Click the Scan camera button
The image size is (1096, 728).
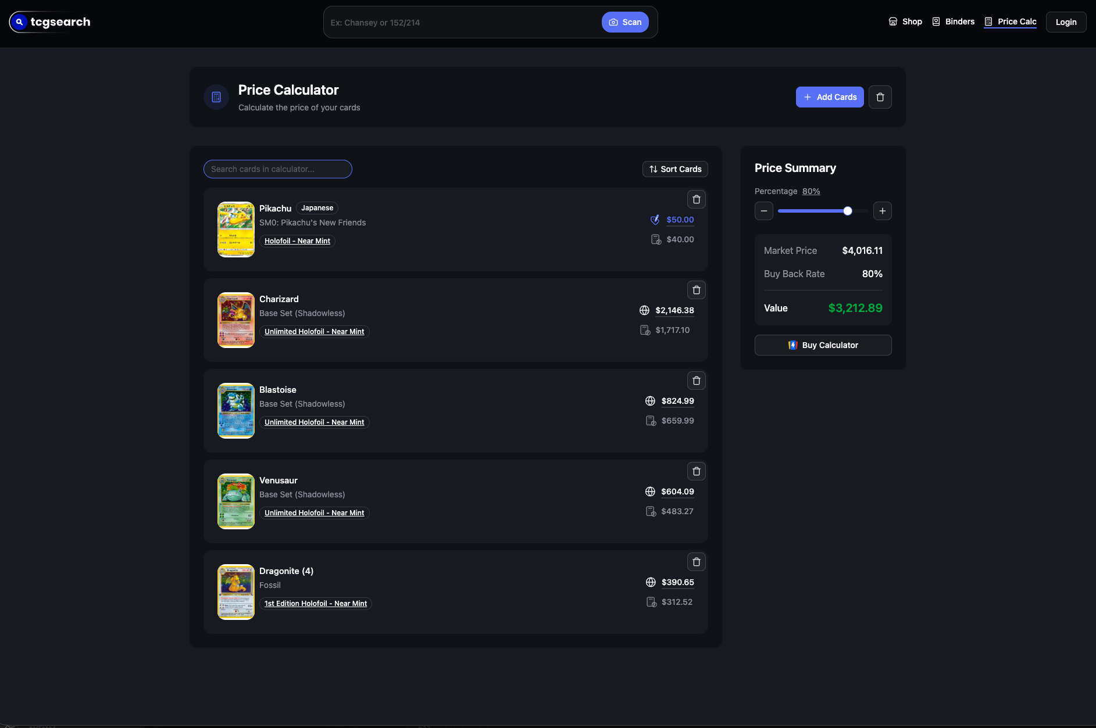click(x=625, y=22)
